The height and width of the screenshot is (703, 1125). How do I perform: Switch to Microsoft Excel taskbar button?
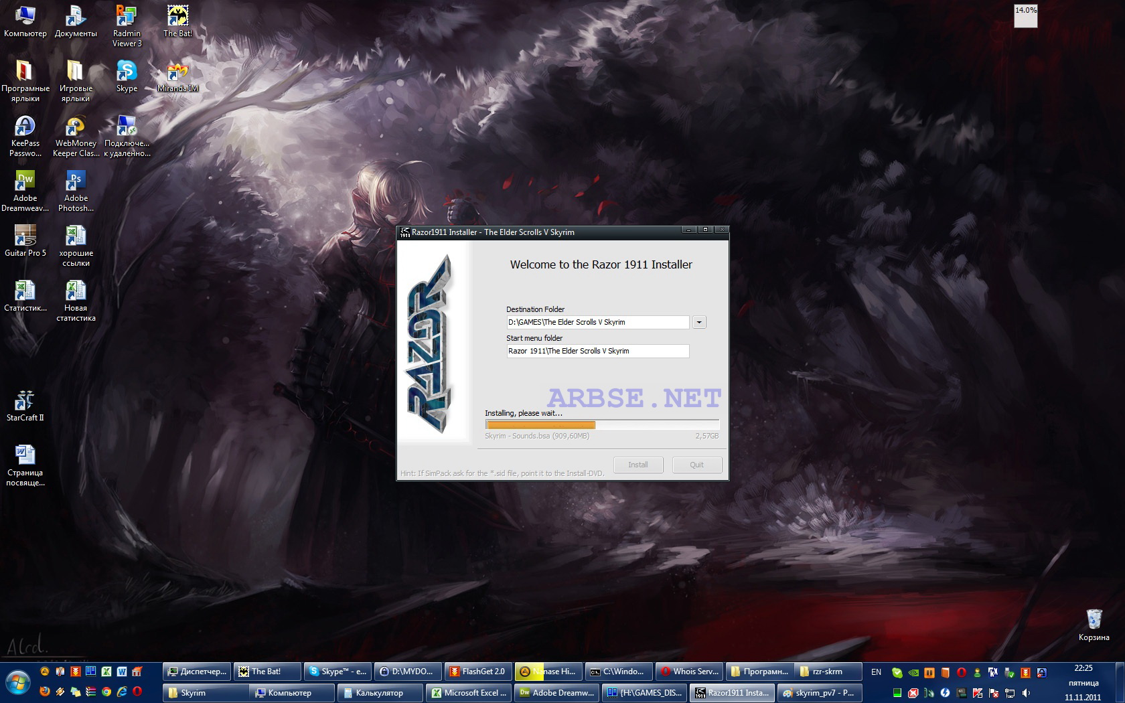click(x=468, y=693)
